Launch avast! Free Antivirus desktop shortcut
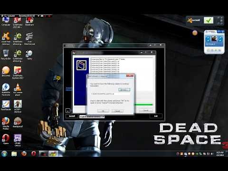This screenshot has width=228, height=171. tap(6, 38)
